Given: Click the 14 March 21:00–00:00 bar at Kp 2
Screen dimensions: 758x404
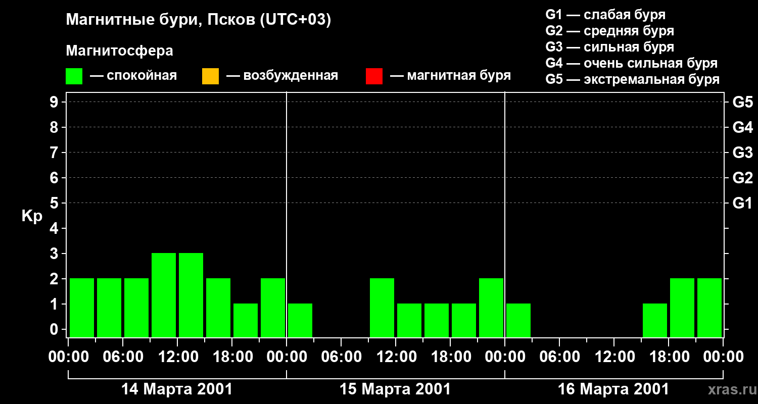Looking at the screenshot, I should 273,308.
